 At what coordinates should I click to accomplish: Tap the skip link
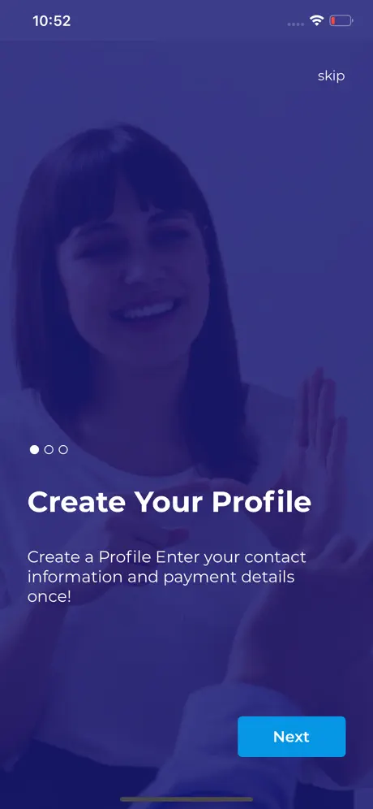point(331,76)
